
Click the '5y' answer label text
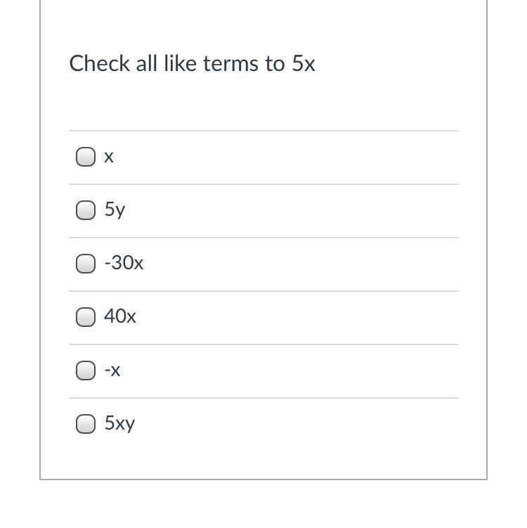pos(115,210)
